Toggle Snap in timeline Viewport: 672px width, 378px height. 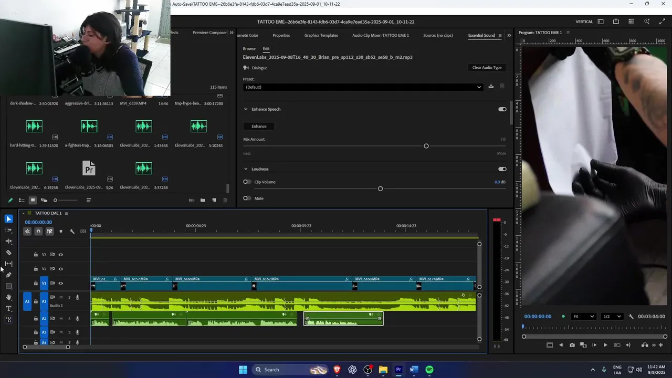coord(38,232)
